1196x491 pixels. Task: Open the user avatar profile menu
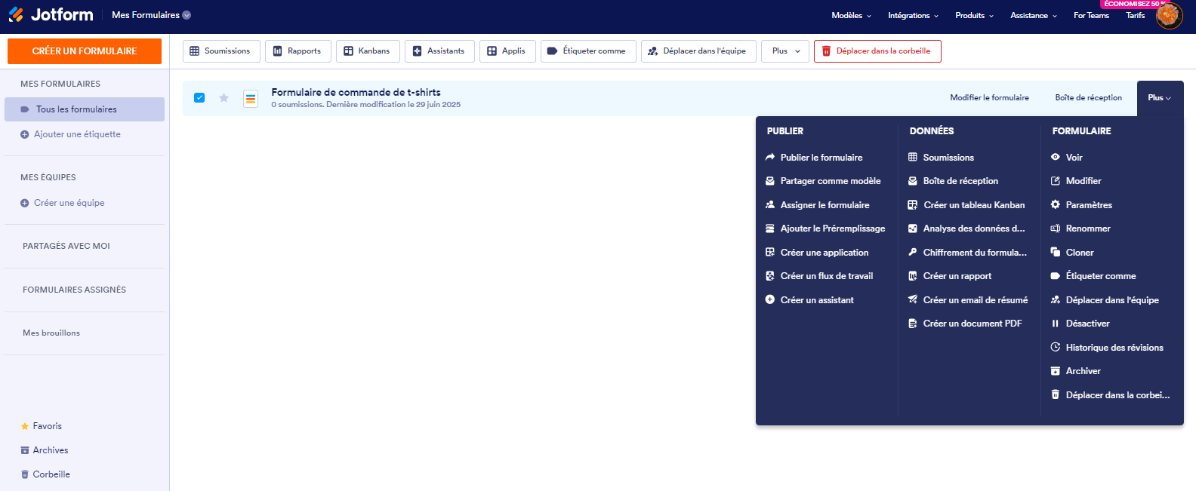pyautogui.click(x=1169, y=15)
